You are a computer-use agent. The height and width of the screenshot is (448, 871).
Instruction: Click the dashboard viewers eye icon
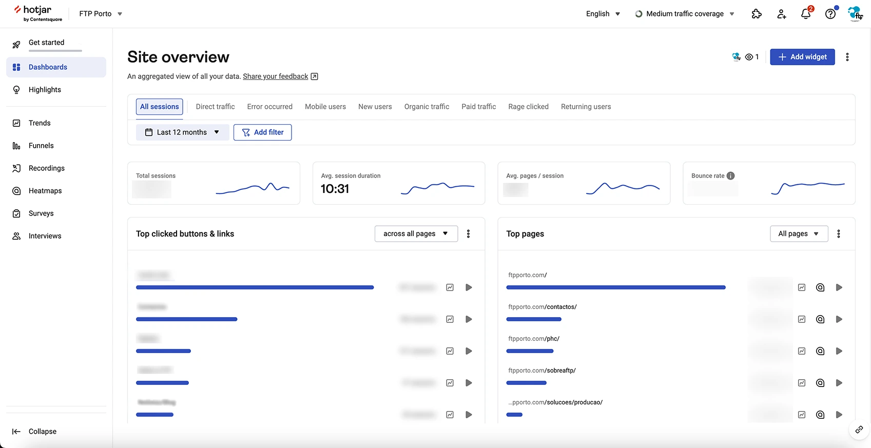(x=750, y=57)
